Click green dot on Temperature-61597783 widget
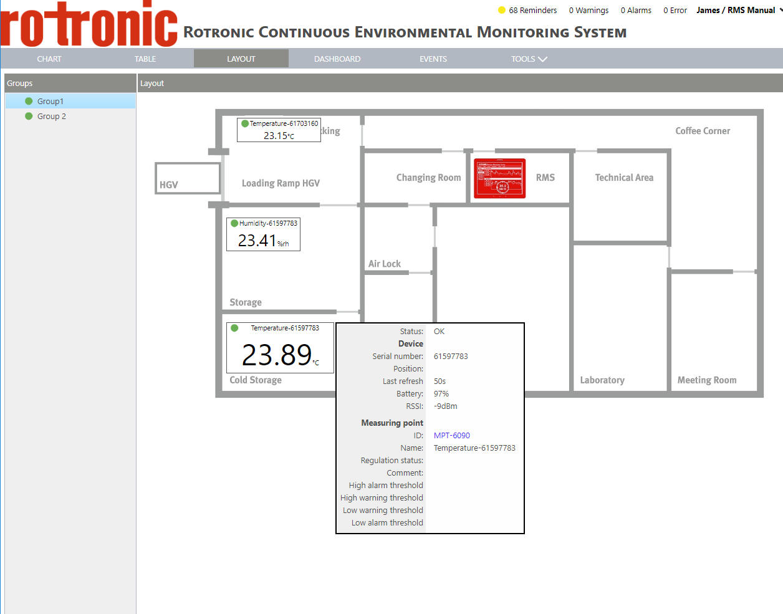The height and width of the screenshot is (614, 783). [x=234, y=328]
